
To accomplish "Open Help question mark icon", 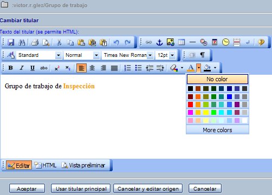I will click(x=261, y=42).
